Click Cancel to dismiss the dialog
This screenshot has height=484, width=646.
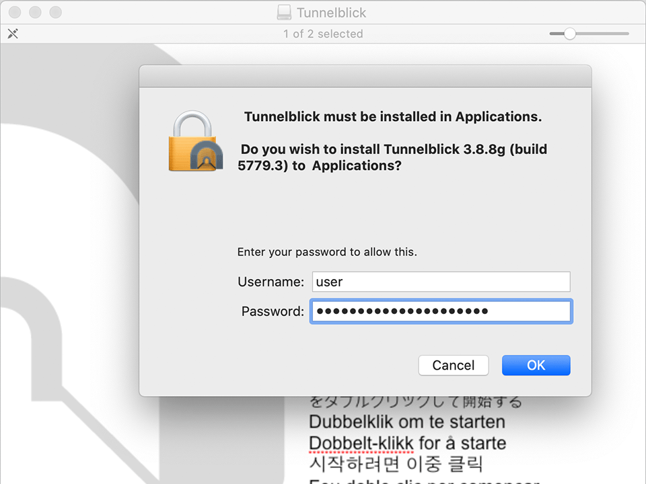click(x=453, y=365)
